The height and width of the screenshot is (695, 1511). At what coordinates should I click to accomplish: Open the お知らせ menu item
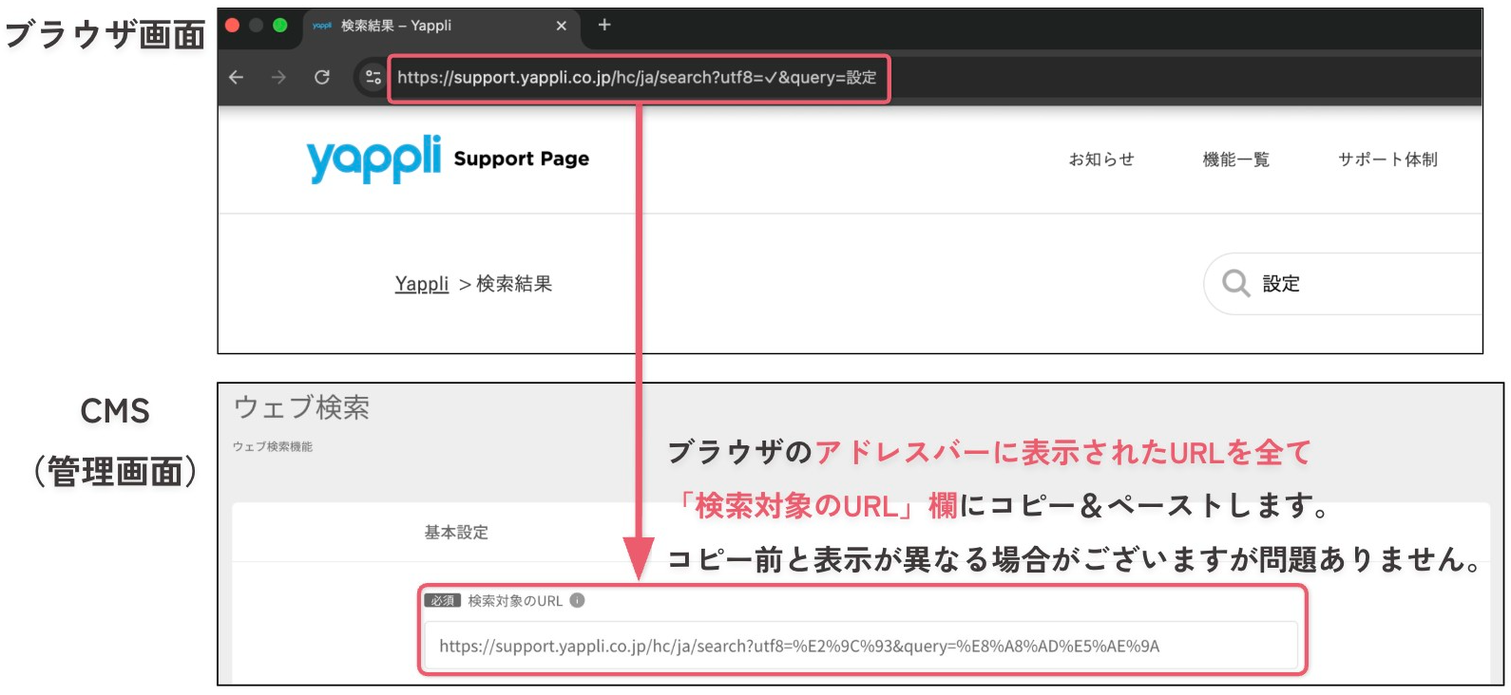pyautogui.click(x=1101, y=160)
